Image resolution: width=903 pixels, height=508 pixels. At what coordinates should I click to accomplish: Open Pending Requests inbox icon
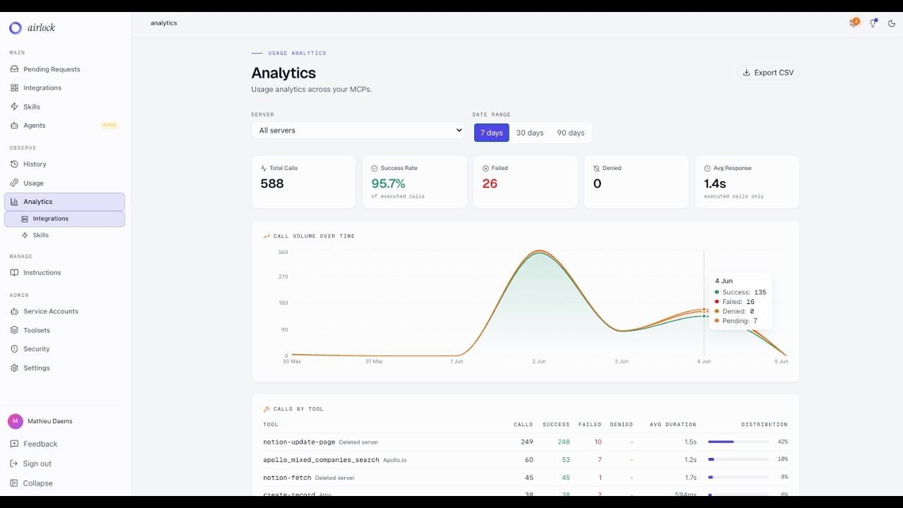[15, 69]
